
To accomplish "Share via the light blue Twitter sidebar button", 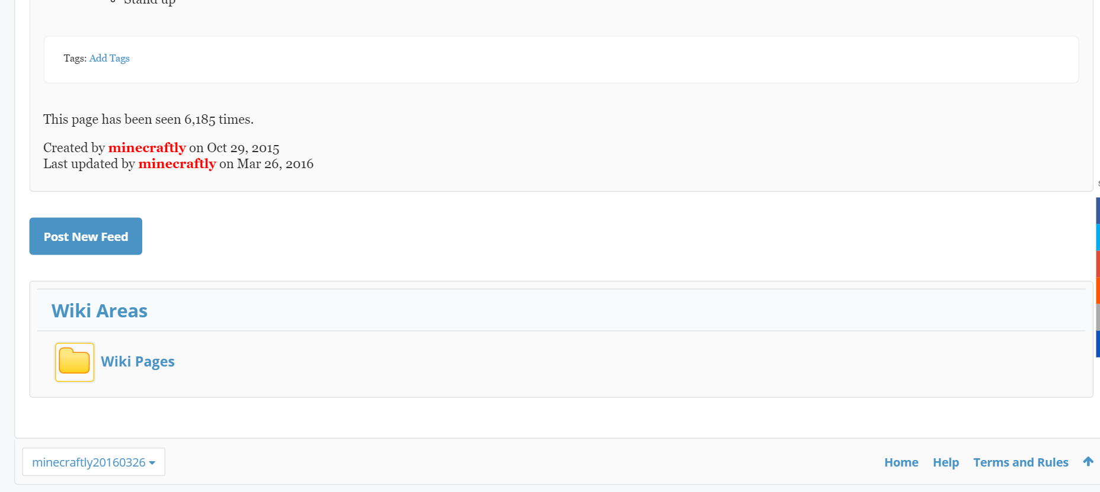I will point(1098,237).
